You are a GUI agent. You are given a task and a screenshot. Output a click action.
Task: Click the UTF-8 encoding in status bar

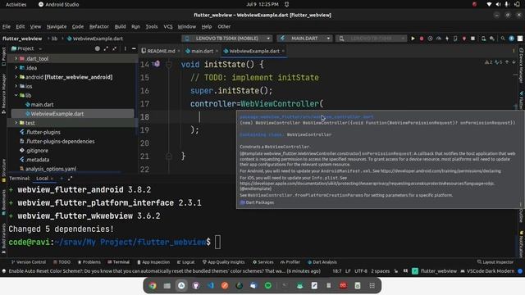click(361, 271)
